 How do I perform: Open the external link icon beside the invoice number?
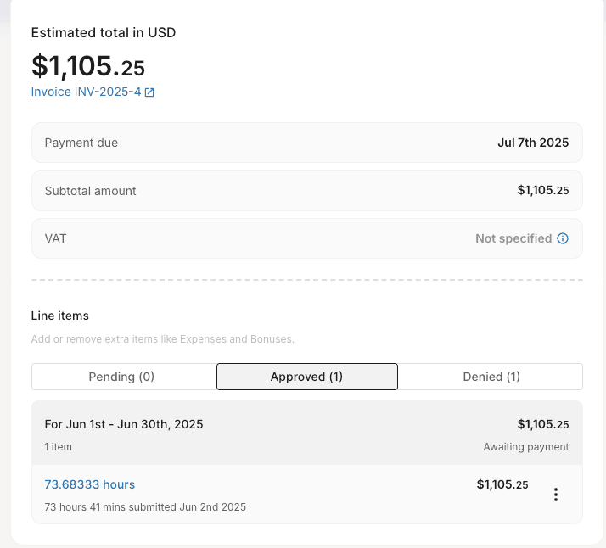(149, 92)
